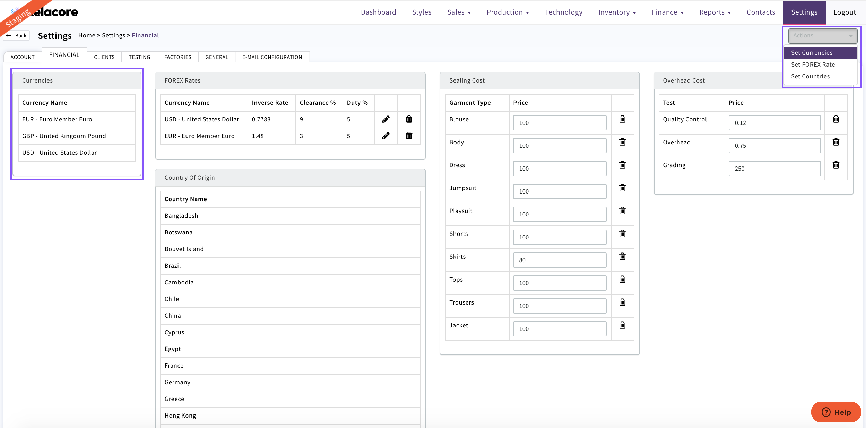Image resolution: width=866 pixels, height=428 pixels.
Task: Select Set Countries option
Action: pyautogui.click(x=810, y=76)
